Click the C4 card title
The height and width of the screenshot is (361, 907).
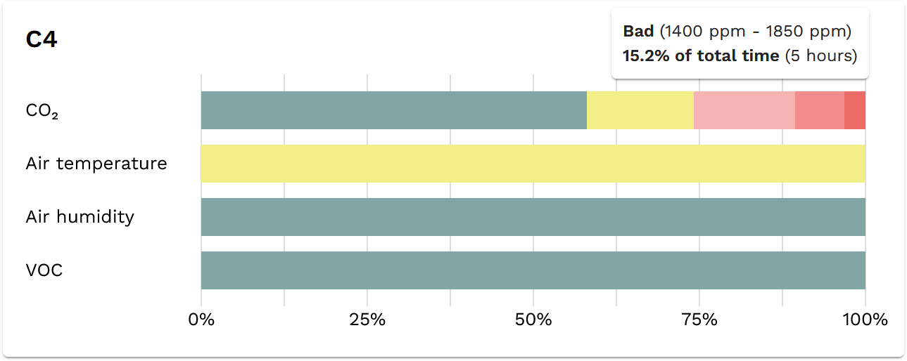point(42,40)
